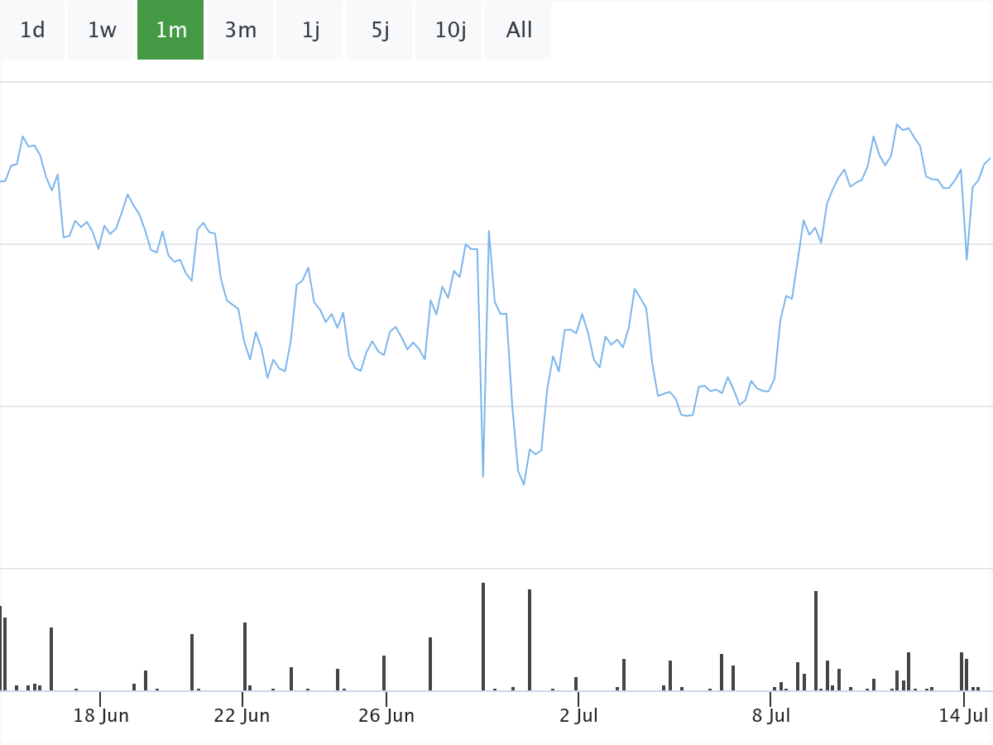Click the 2 Jul date label
Viewport: 993px width, 745px height.
(x=578, y=716)
